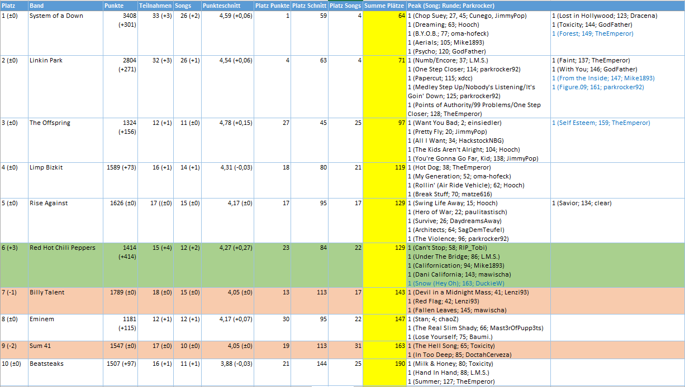The image size is (685, 387).
Task: Click the 'Band' column header
Action: [65, 6]
